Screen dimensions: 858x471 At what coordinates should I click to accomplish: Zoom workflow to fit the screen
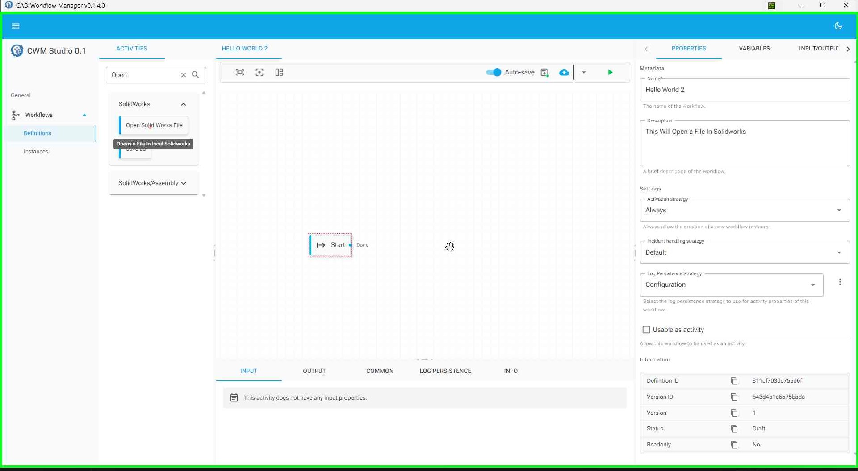coord(239,72)
